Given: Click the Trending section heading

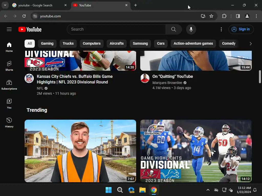Looking at the screenshot, I should [x=37, y=110].
